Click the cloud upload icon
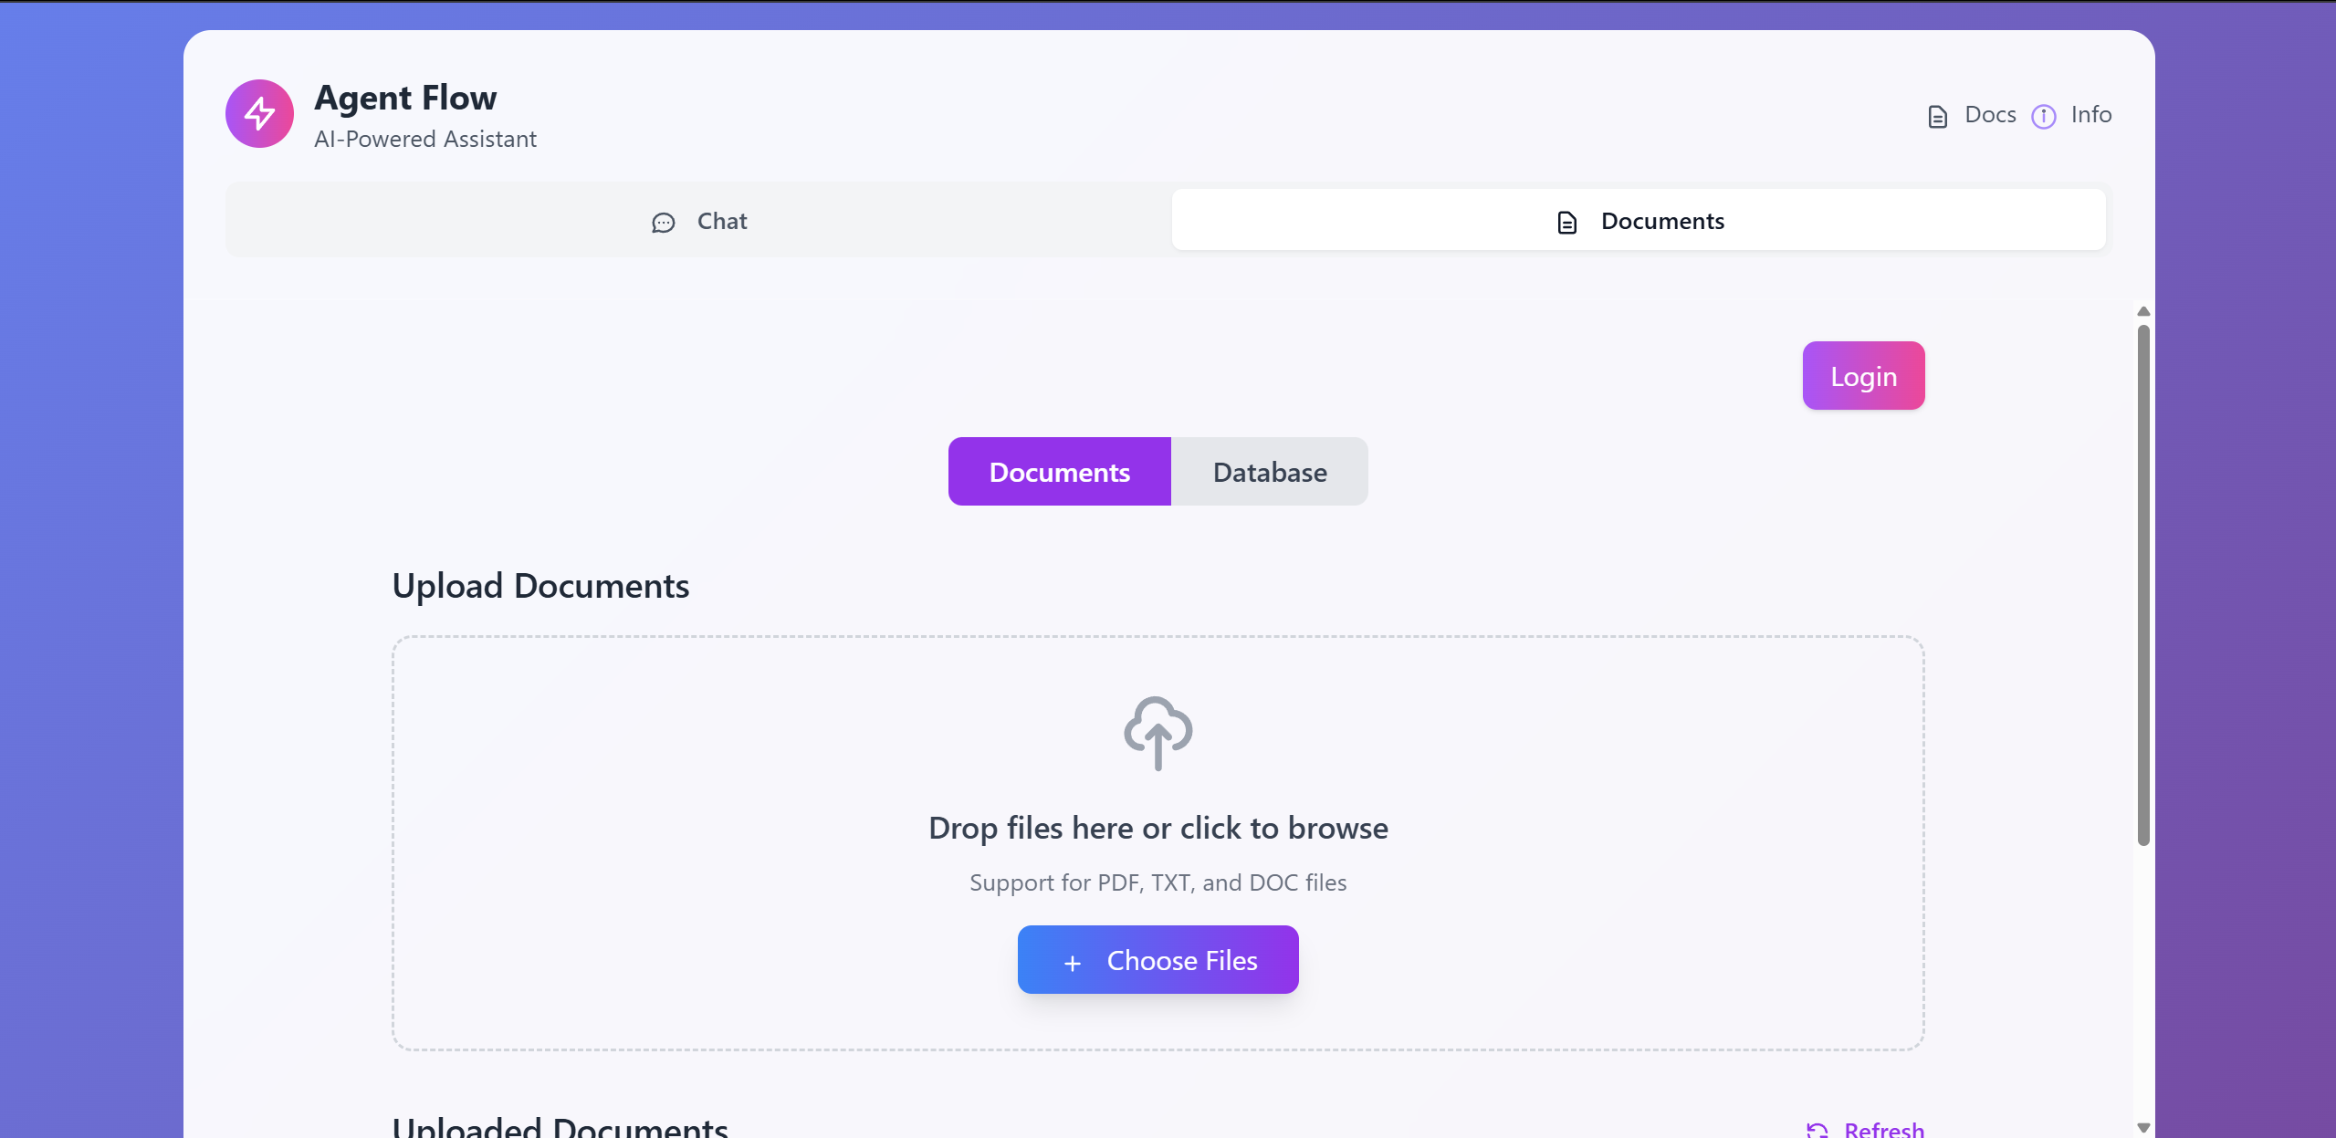 [1158, 733]
